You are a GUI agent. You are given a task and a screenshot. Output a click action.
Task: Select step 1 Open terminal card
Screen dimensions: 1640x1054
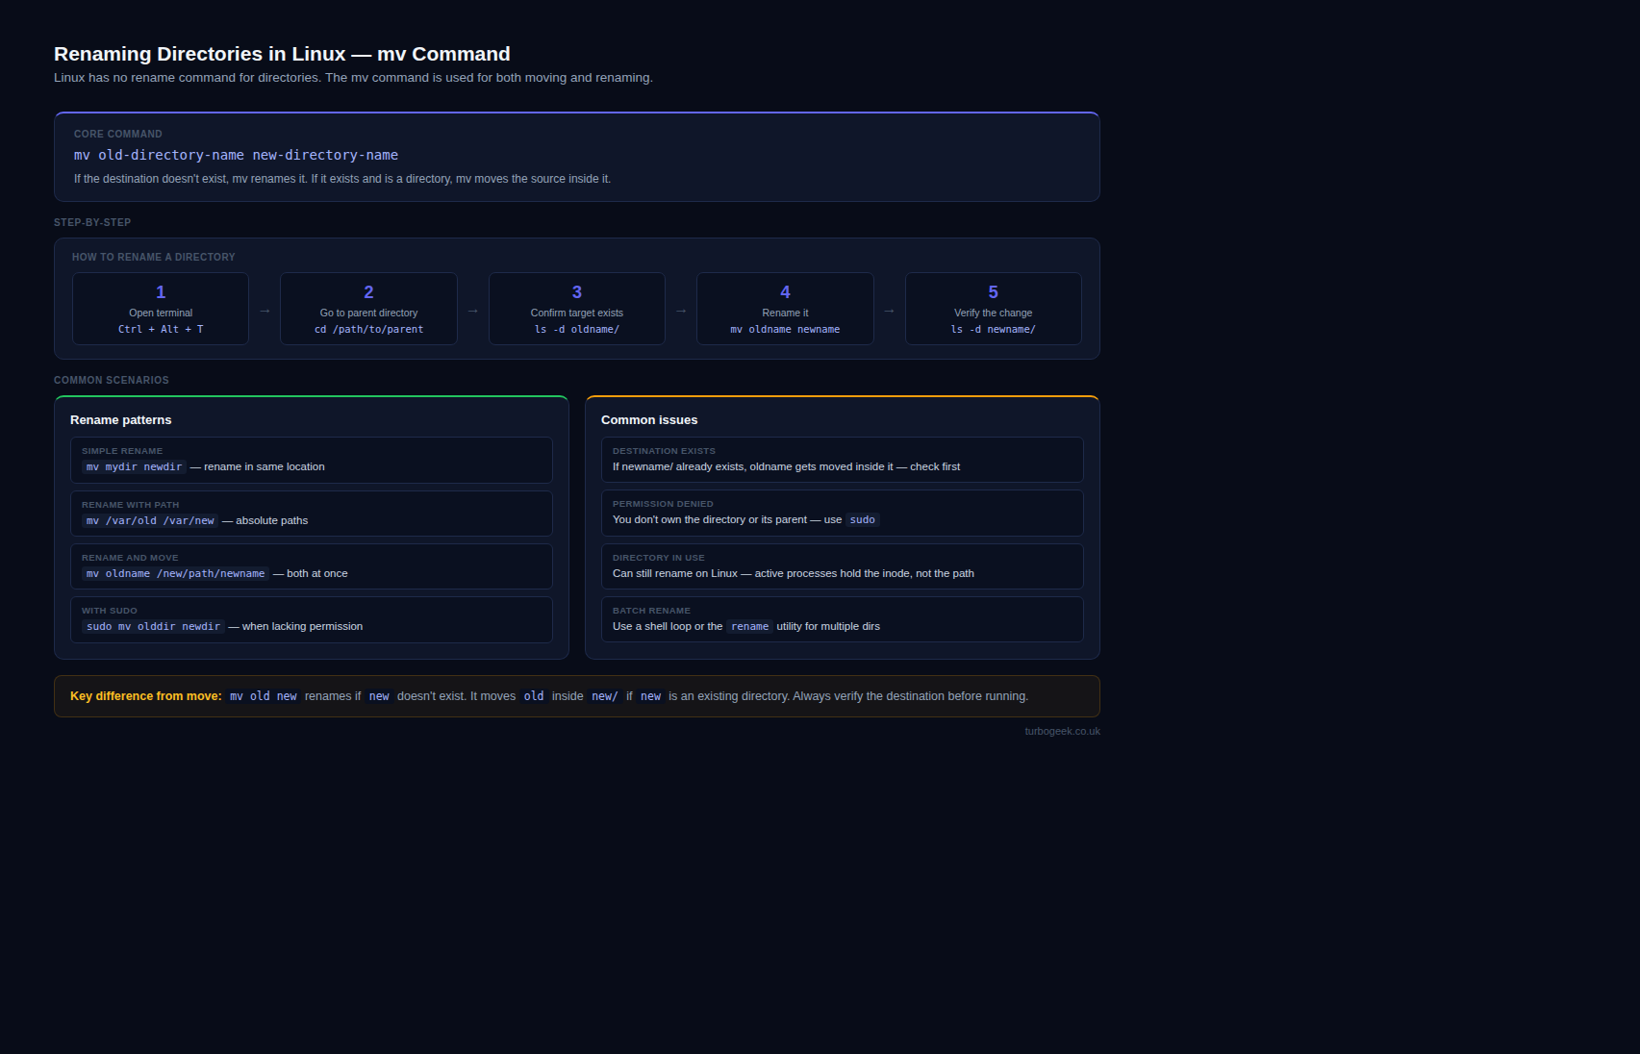[161, 309]
